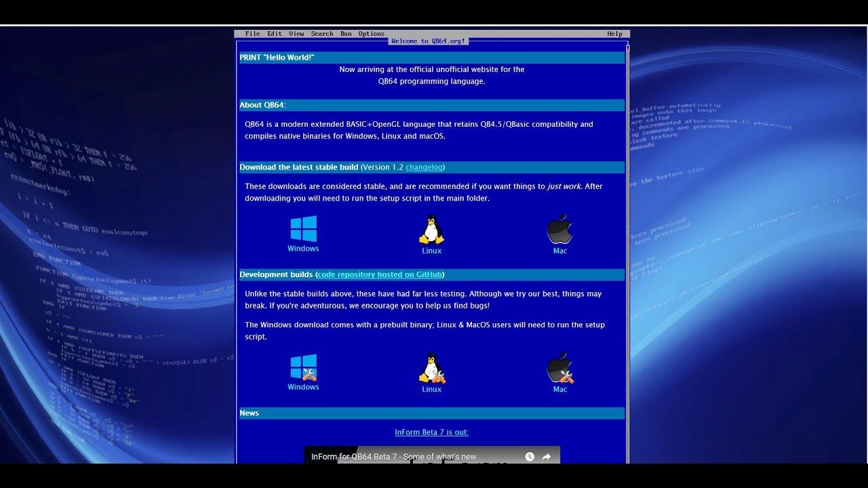Open the Edit menu

click(275, 34)
